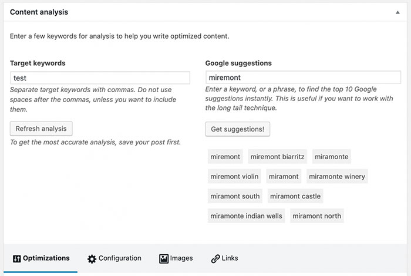Choose the 'miremont biarritz' suggestion
Viewport: 411px width, 276px height.
tap(277, 157)
